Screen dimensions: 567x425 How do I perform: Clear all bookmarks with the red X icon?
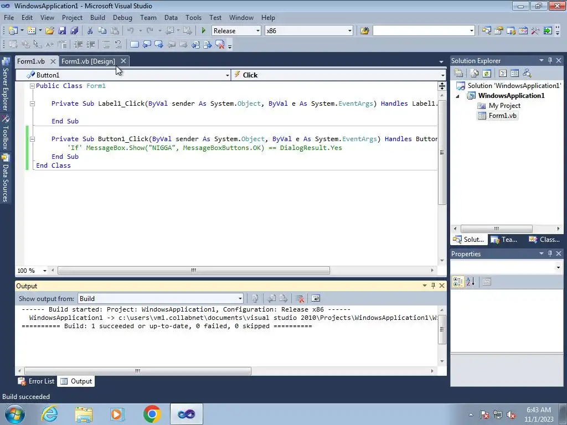[x=220, y=44]
